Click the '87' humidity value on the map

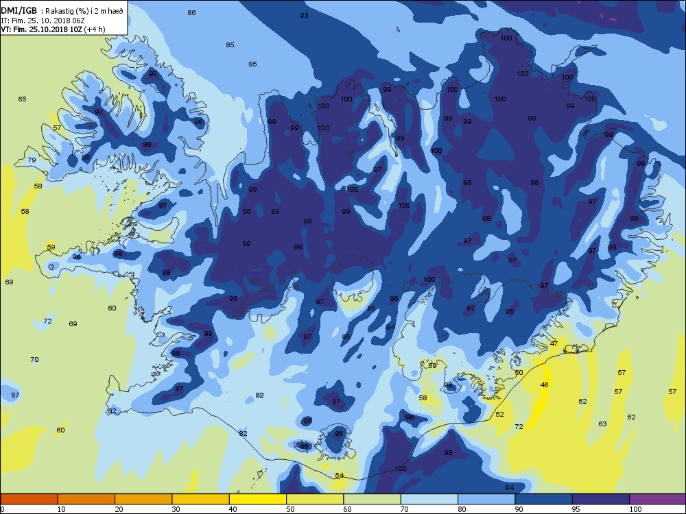[x=15, y=395]
